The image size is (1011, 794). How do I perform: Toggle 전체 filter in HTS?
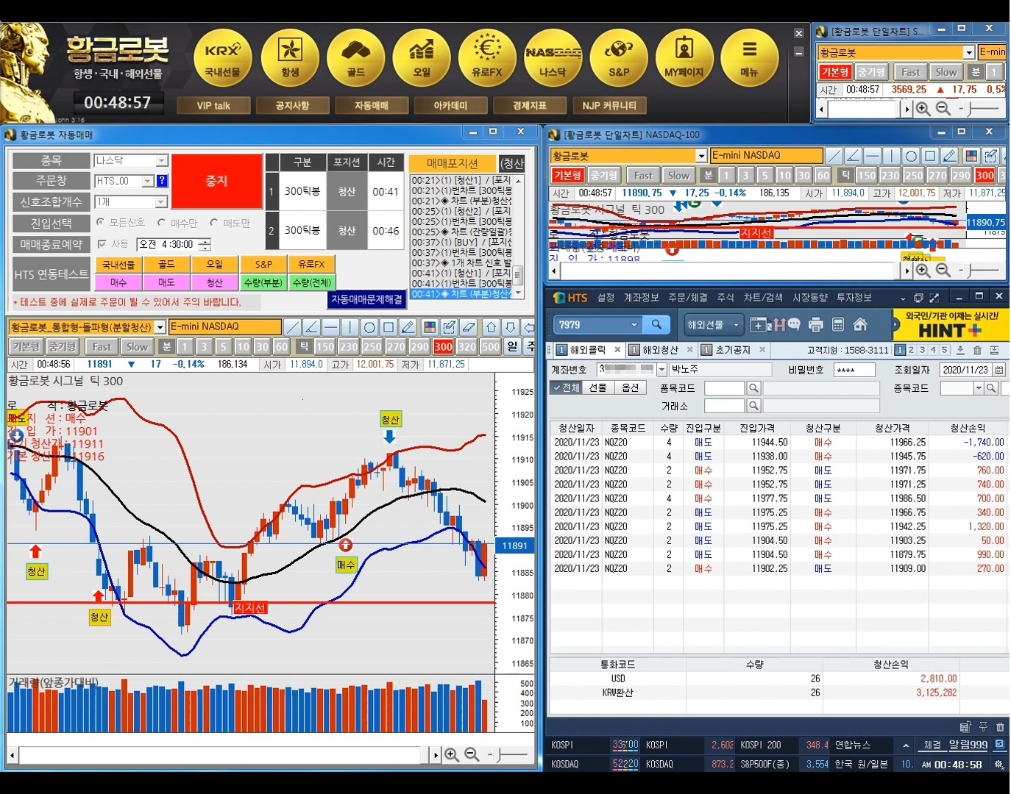click(567, 387)
